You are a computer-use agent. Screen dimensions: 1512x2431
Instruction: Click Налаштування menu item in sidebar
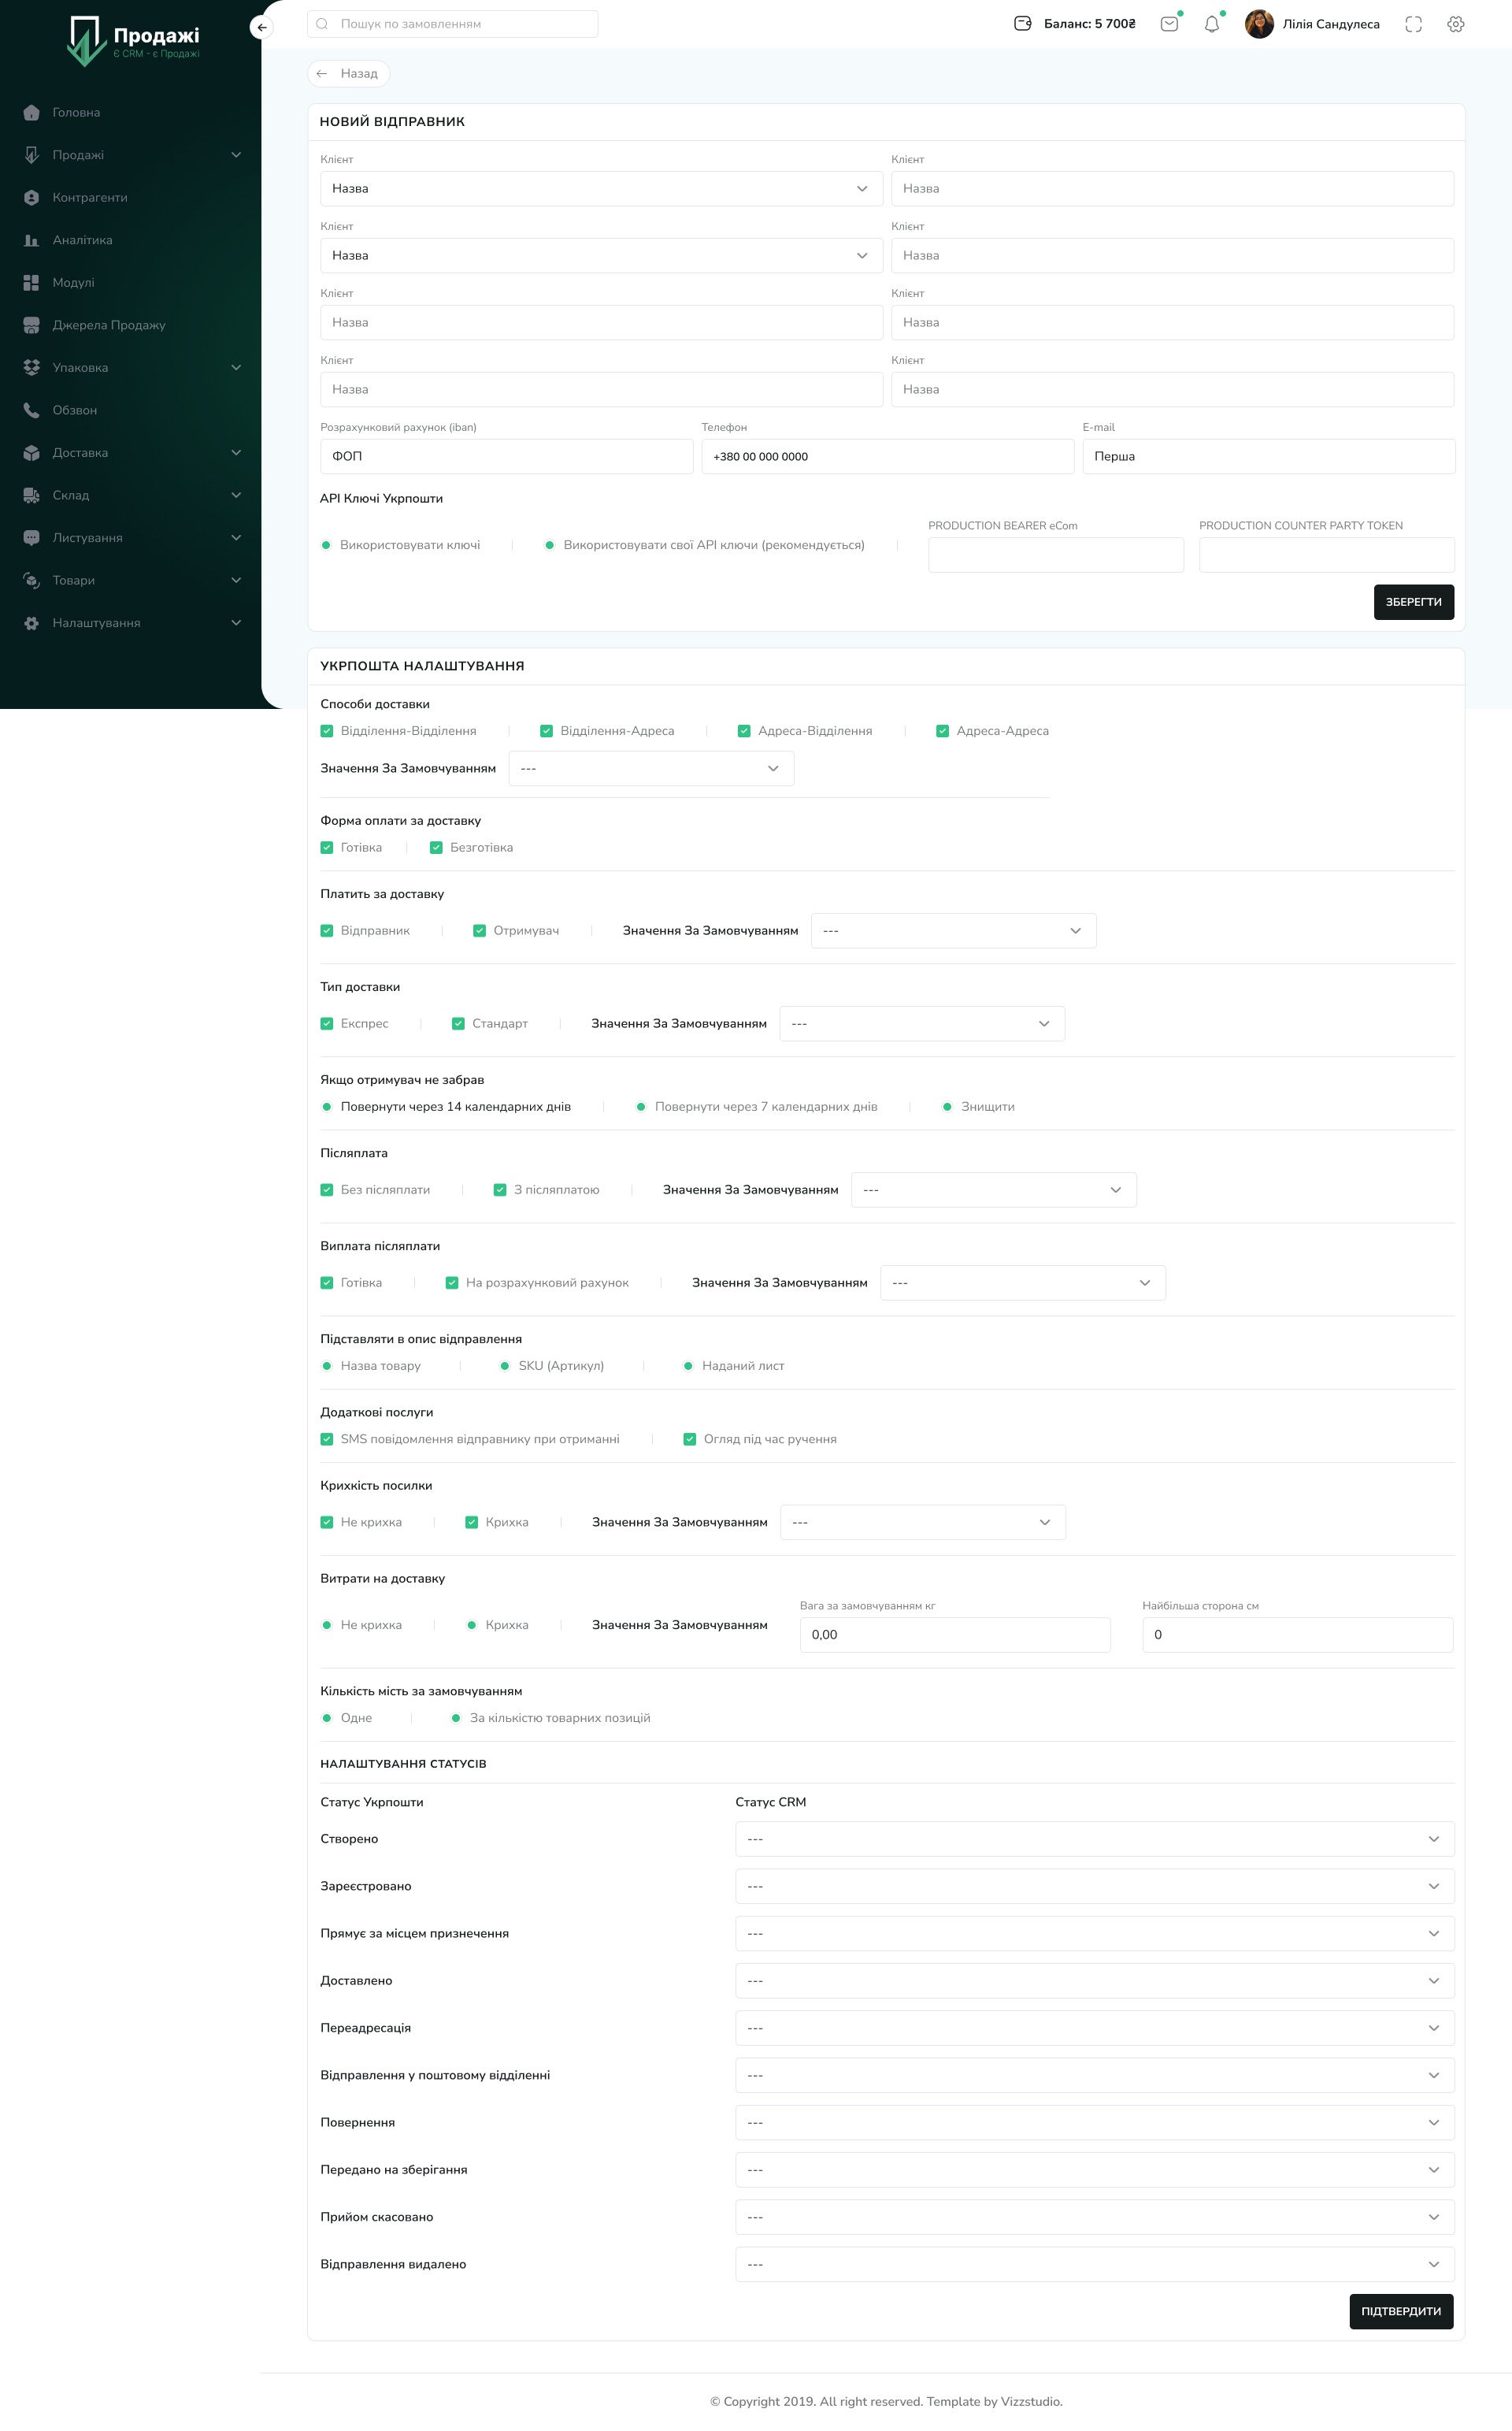click(101, 622)
